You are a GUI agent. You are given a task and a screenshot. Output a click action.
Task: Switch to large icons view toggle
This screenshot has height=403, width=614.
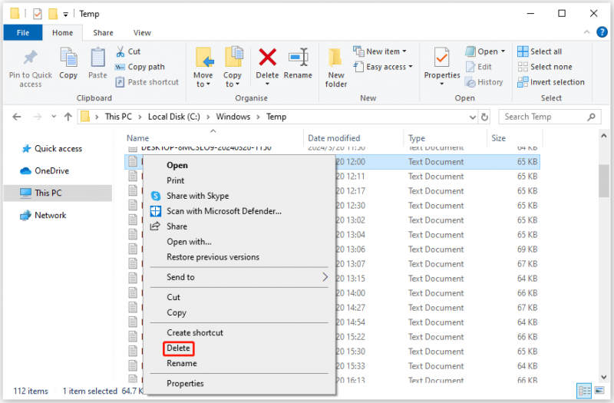click(x=599, y=391)
